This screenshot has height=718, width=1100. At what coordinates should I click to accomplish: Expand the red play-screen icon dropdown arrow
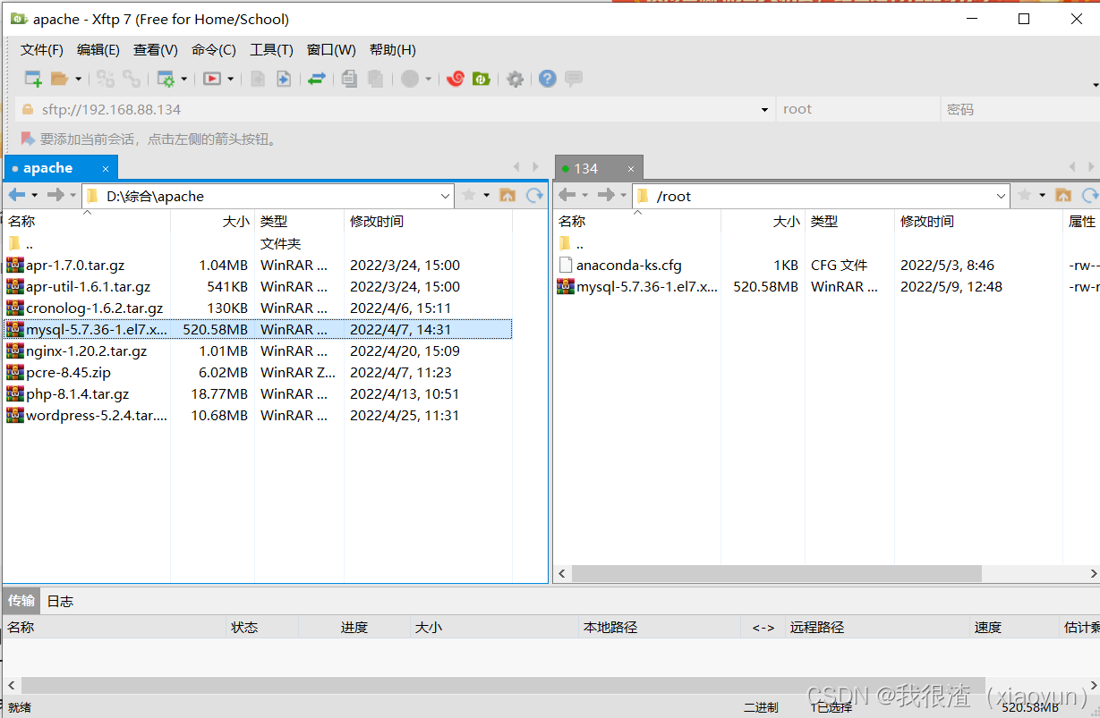230,79
